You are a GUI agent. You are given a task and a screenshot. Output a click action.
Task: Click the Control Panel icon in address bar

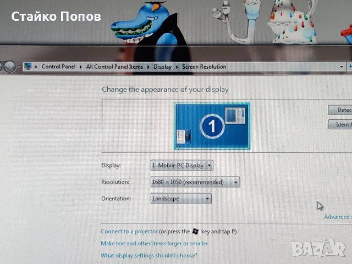[x=28, y=67]
